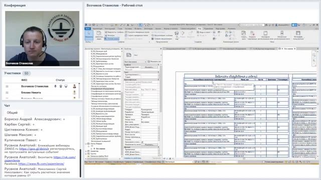
Task: Switch to the Системы ribbon tab
Action: tap(128, 29)
